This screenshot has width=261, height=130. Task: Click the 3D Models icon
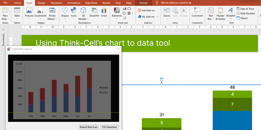pyautogui.click(x=83, y=10)
